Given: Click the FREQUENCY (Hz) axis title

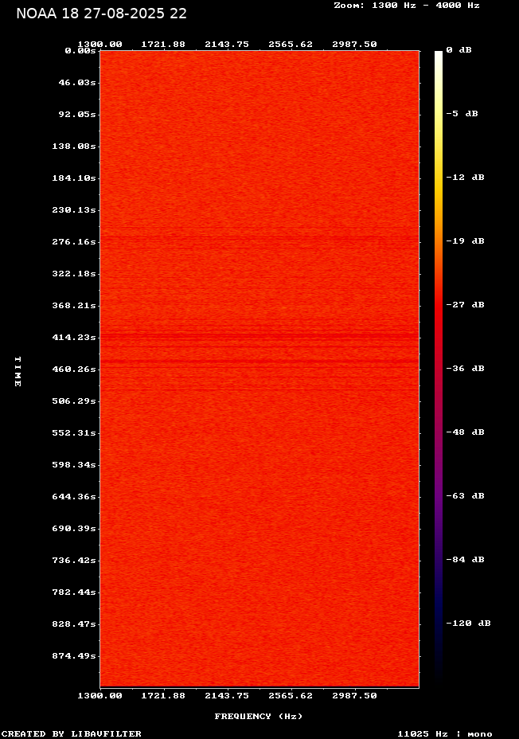Looking at the screenshot, I should 259,716.
